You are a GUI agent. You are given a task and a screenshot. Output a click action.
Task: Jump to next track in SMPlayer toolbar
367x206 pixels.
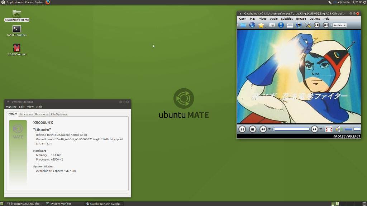click(326, 25)
